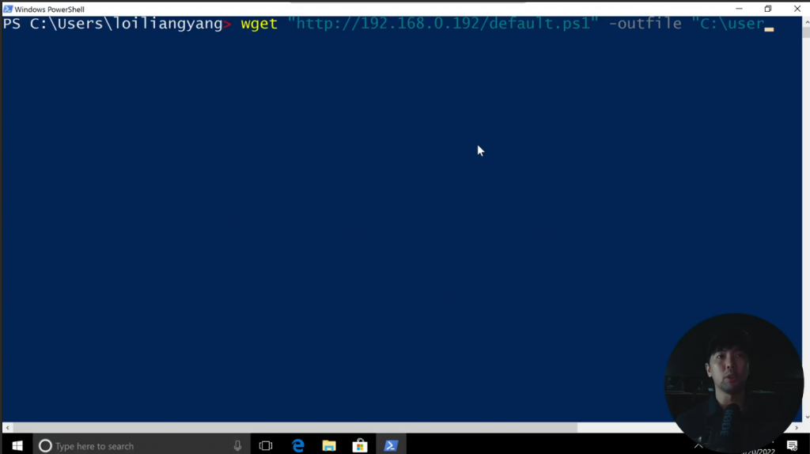This screenshot has width=810, height=454.
Task: Click the vertical scrollbar up arrow
Action: [x=806, y=21]
